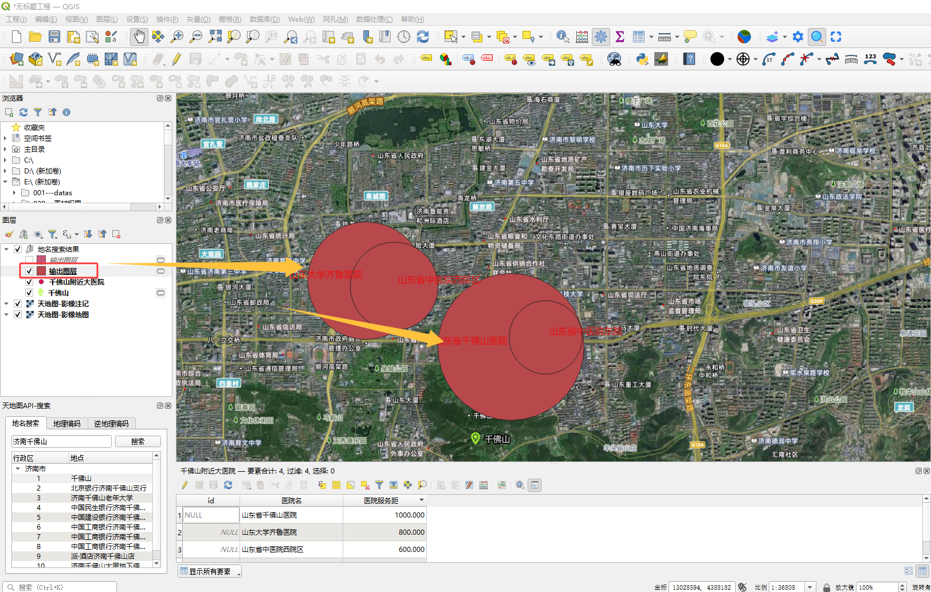
Task: Switch to the 地理编码 tab
Action: [66, 423]
